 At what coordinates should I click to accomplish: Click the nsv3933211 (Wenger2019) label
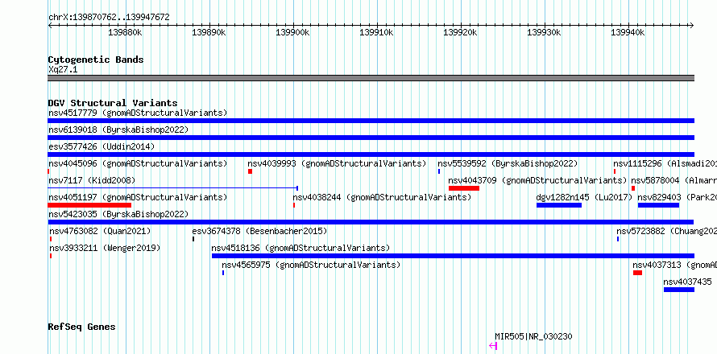click(106, 248)
